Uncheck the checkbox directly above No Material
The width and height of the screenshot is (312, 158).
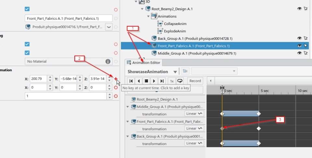(27, 53)
